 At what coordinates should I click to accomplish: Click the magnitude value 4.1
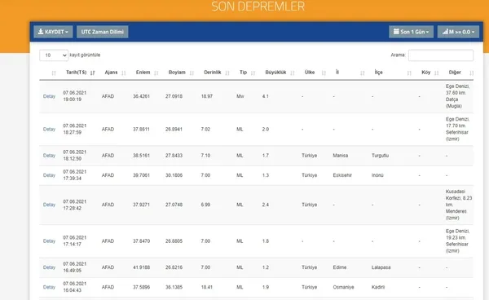click(x=266, y=96)
